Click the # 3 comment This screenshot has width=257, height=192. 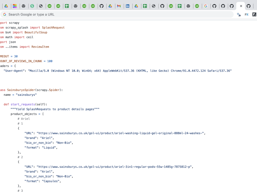click(x=20, y=190)
